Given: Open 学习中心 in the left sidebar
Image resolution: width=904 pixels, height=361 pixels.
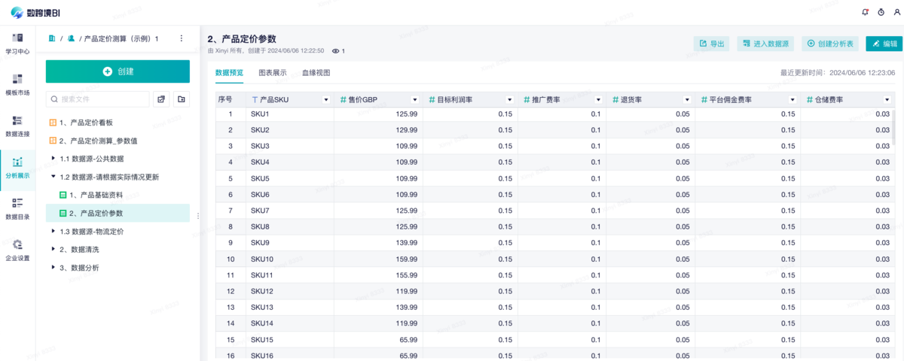Looking at the screenshot, I should [x=17, y=44].
